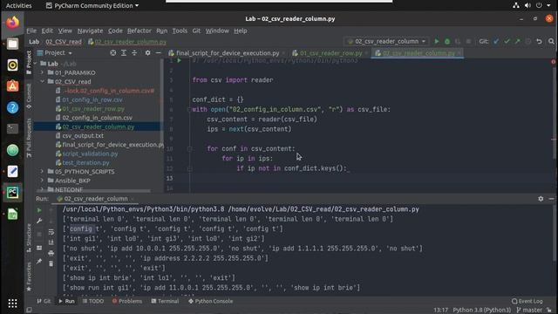This screenshot has width=558, height=314.
Task: Locate opened file in Project tree
Action: coord(112,52)
